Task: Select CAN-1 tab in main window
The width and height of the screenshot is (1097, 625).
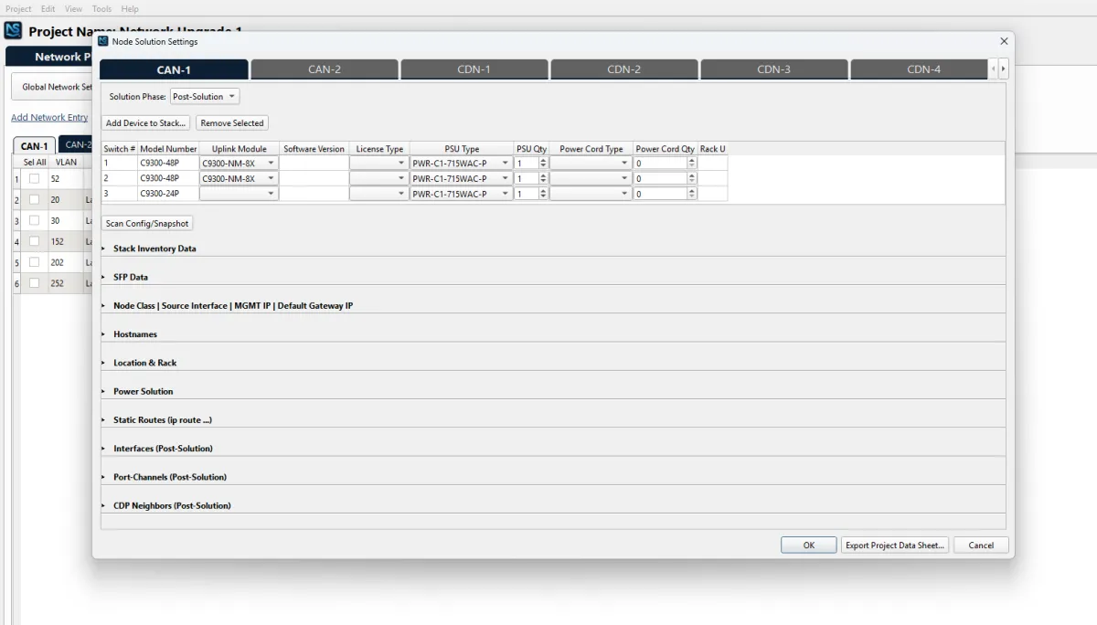Action: click(34, 145)
